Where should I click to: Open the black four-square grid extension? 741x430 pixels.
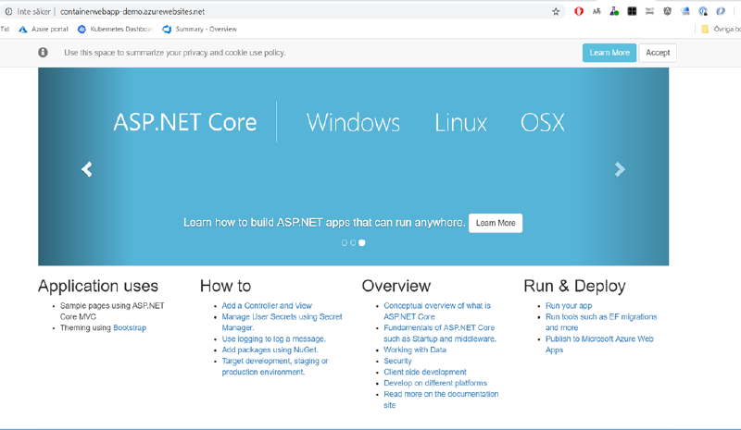point(632,11)
